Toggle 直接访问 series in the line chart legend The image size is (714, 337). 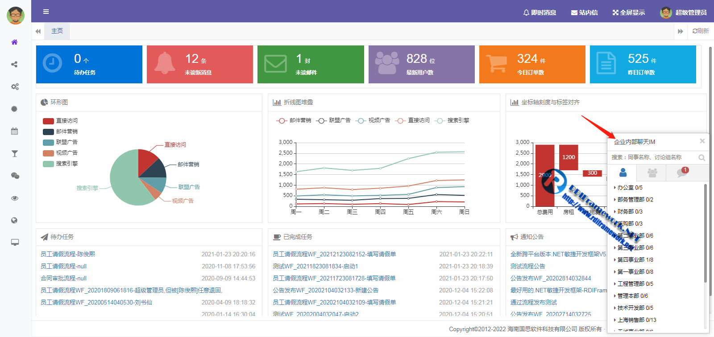point(412,120)
